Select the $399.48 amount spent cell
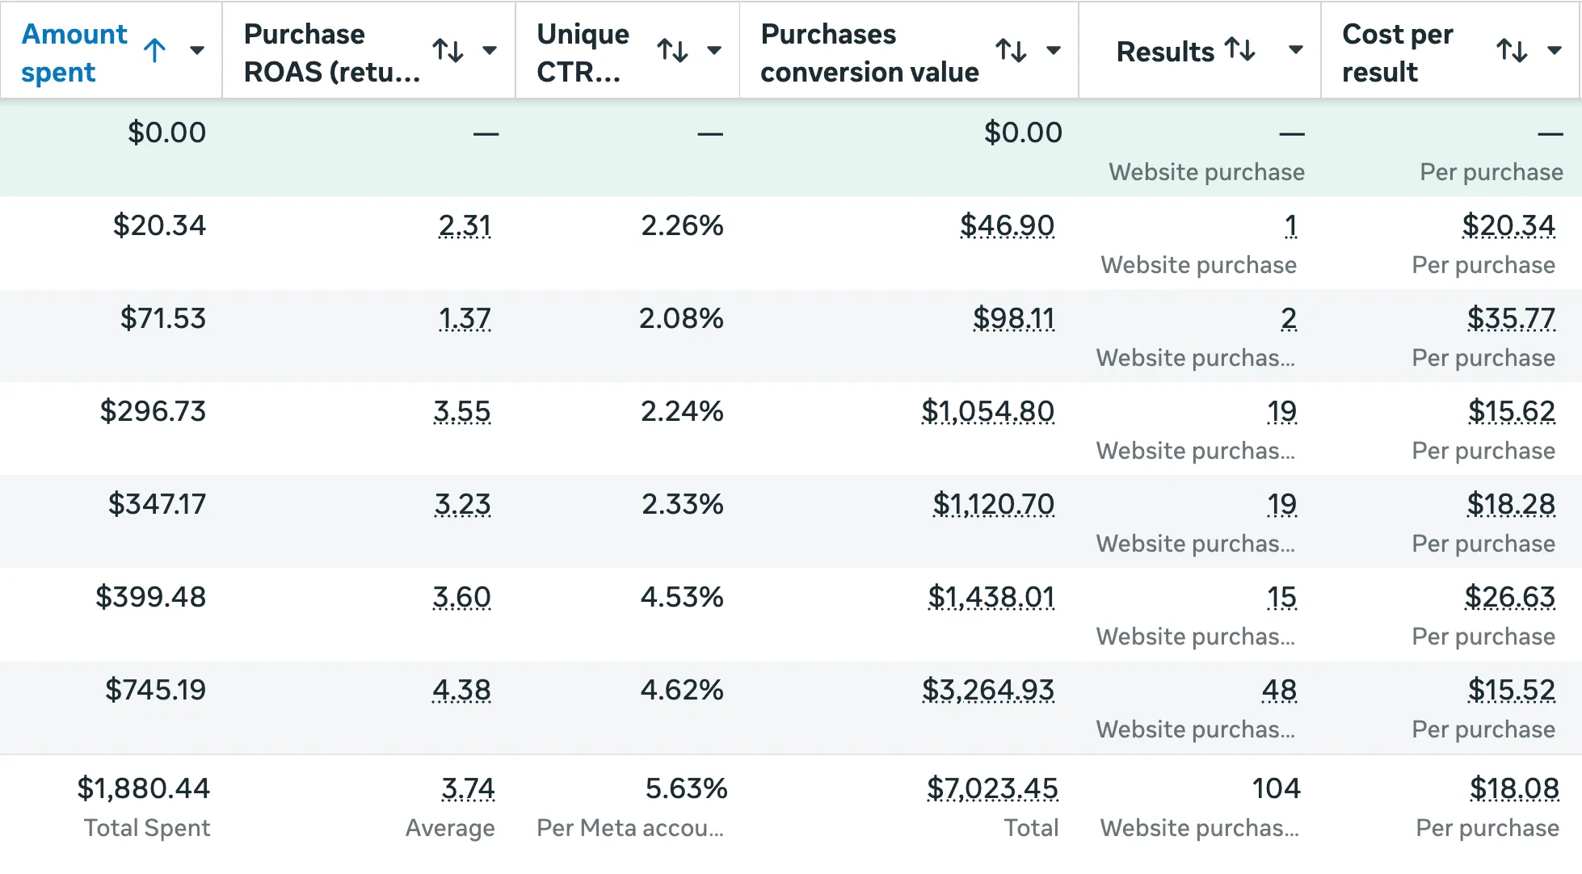Screen dimensions: 1582x874 coord(150,597)
